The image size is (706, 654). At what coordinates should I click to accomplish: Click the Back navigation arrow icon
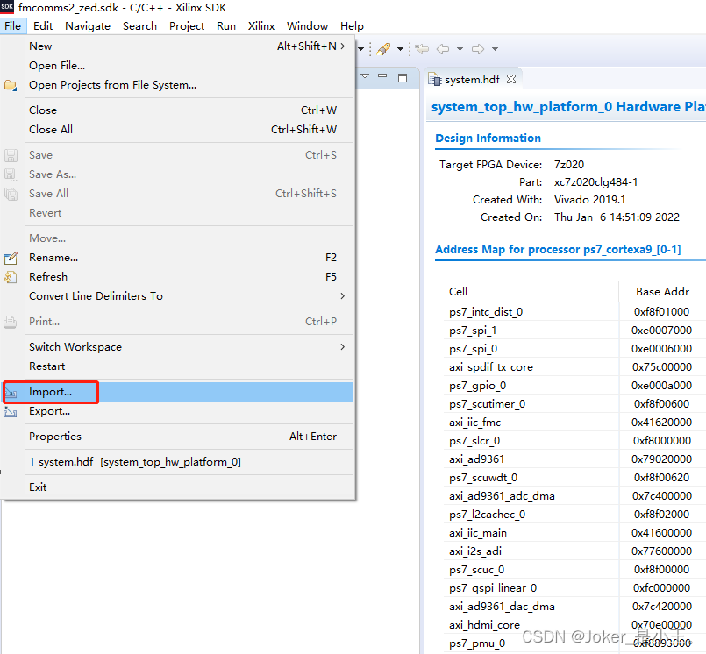tap(443, 48)
